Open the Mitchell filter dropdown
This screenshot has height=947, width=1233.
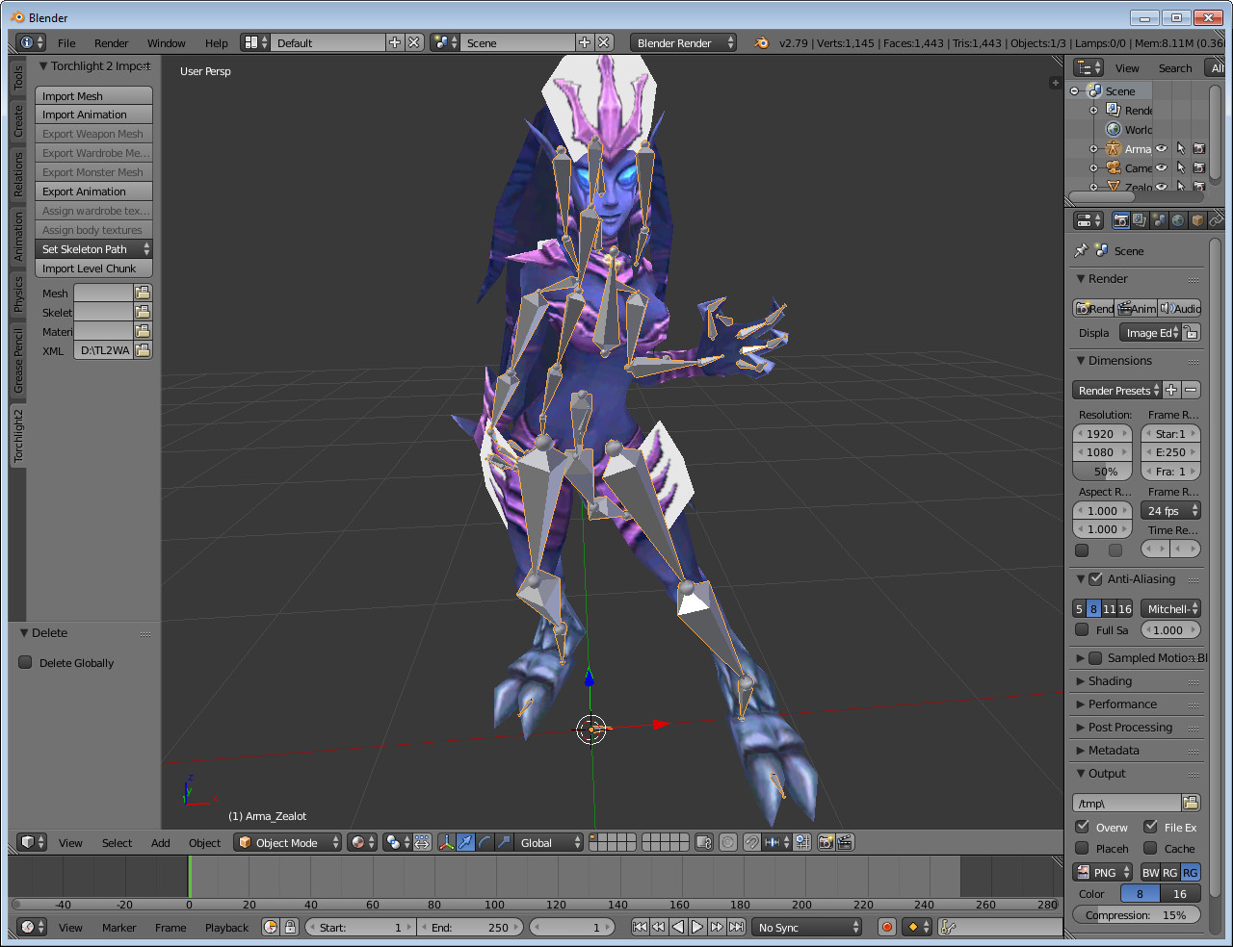[x=1170, y=608]
